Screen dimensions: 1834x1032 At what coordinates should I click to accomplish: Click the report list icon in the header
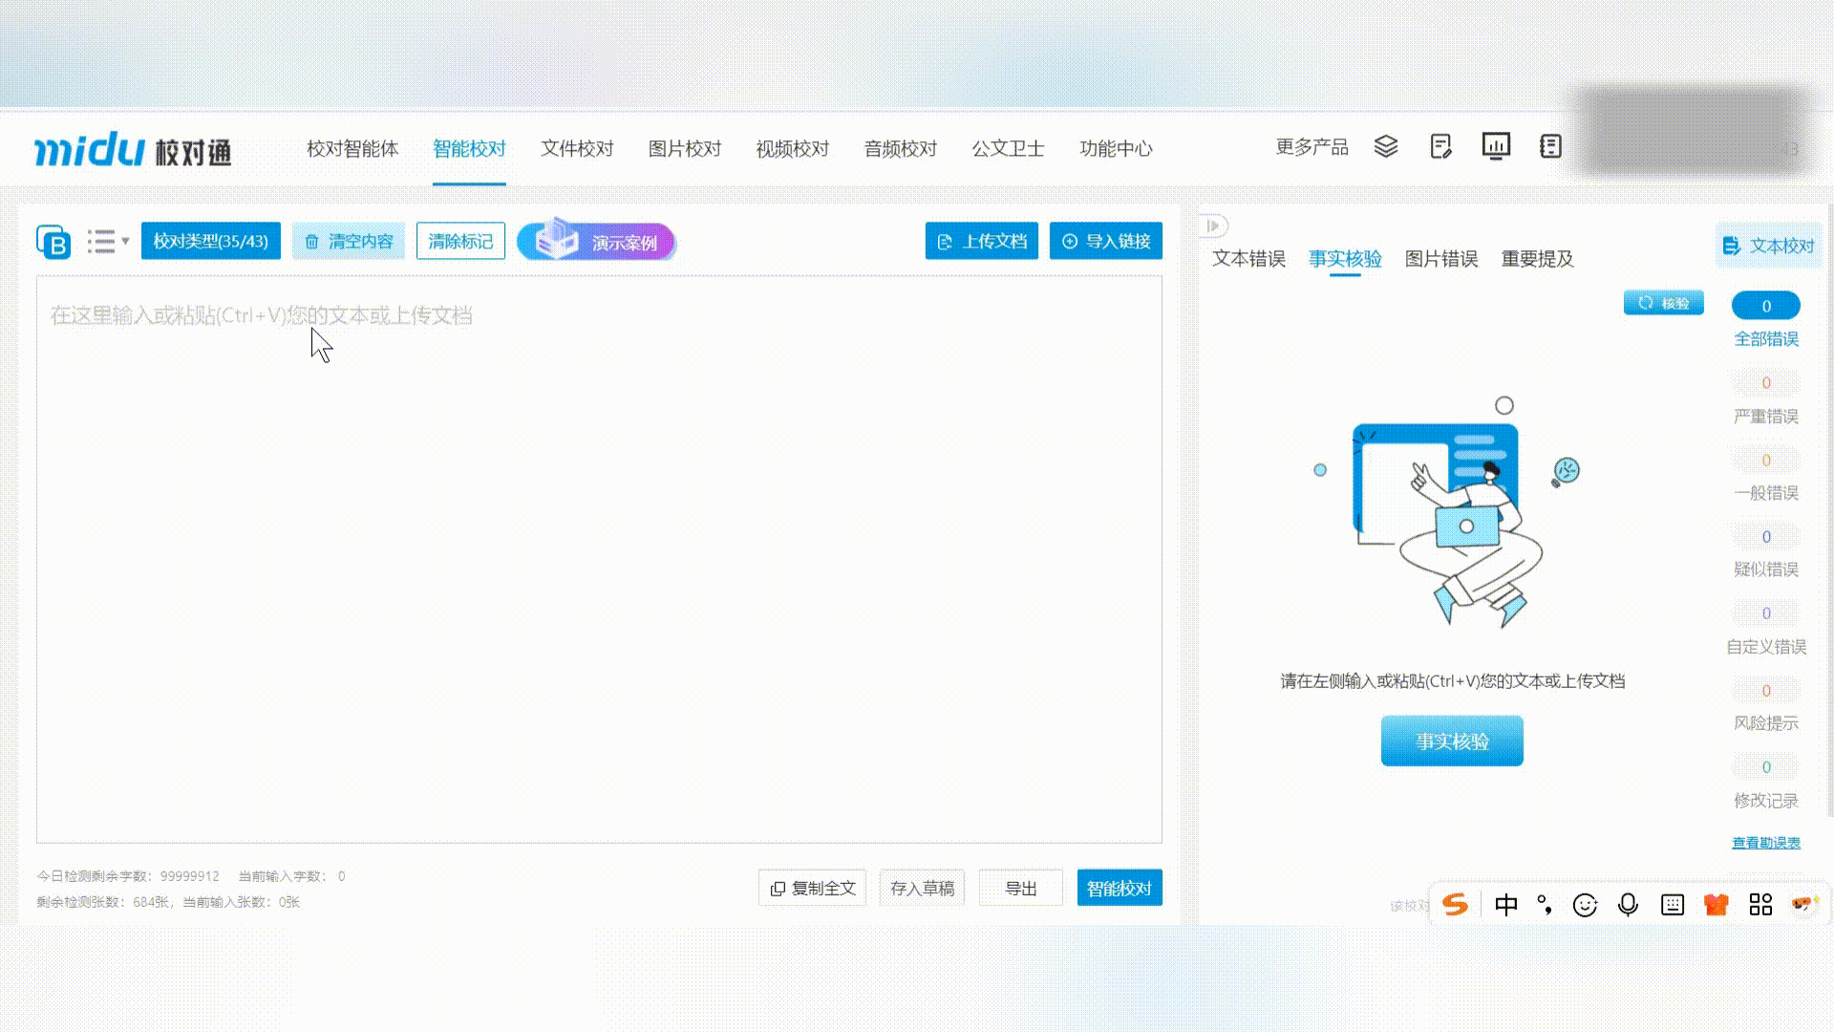pos(1550,145)
